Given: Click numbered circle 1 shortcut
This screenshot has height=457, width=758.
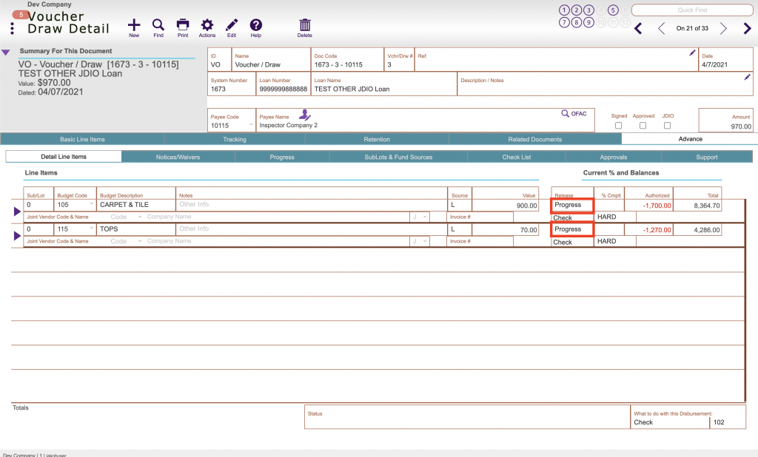Looking at the screenshot, I should (x=564, y=10).
